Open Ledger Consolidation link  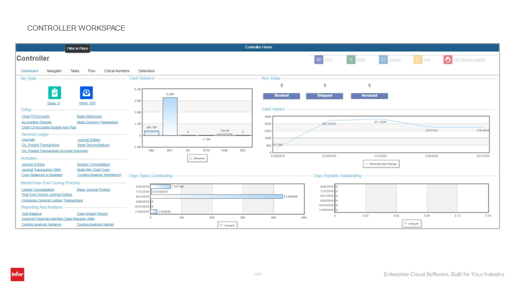point(38,190)
